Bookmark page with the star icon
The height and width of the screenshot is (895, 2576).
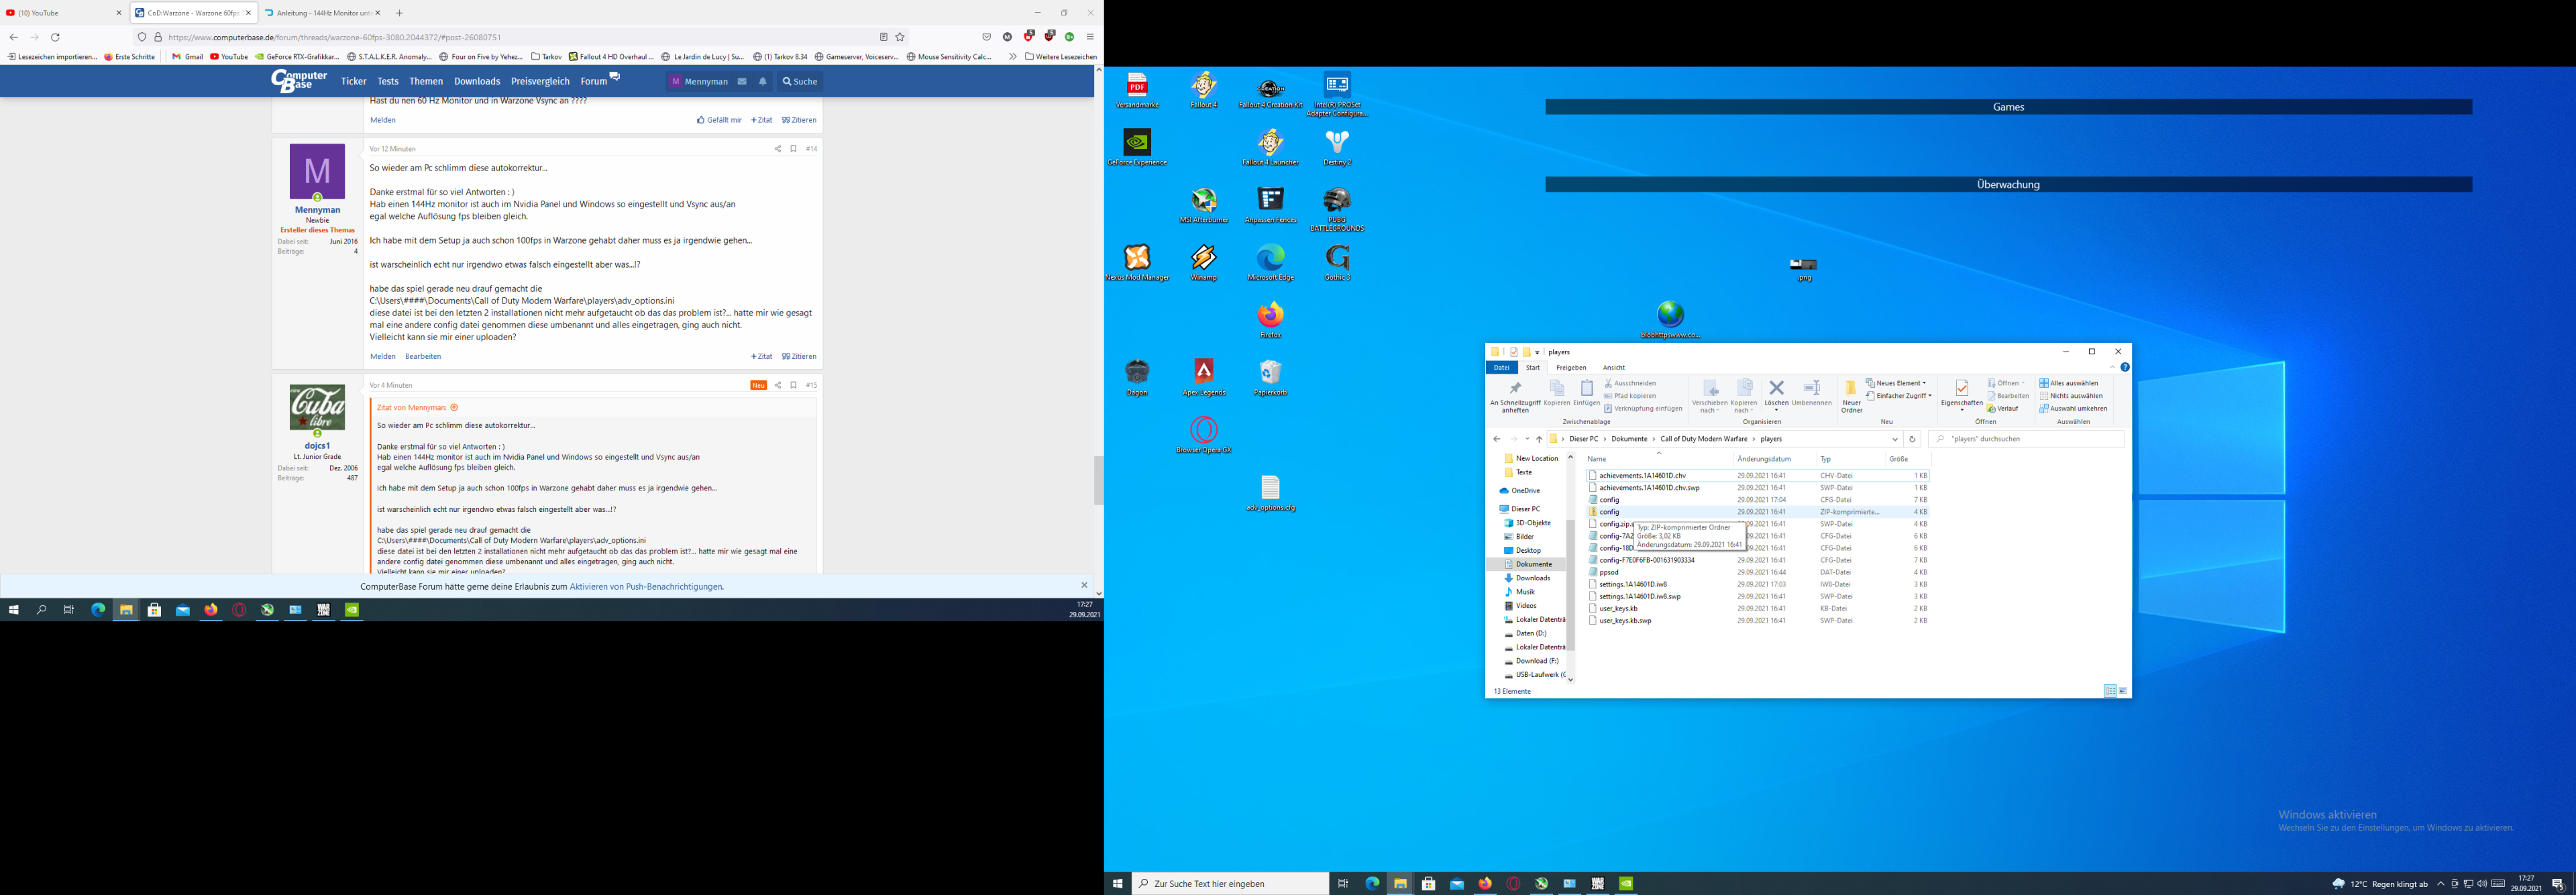900,37
